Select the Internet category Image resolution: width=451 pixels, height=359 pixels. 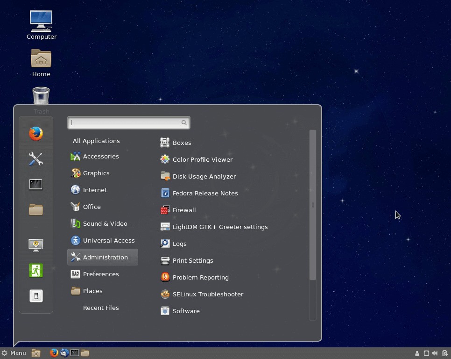click(x=103, y=190)
